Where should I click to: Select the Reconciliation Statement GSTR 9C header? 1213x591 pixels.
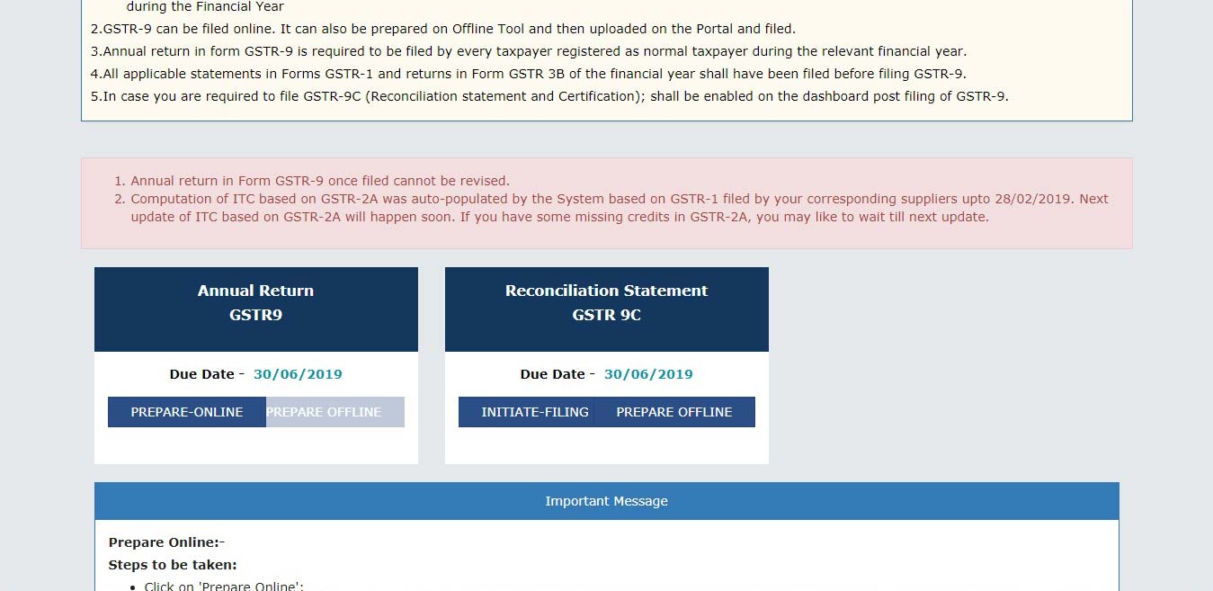607,303
